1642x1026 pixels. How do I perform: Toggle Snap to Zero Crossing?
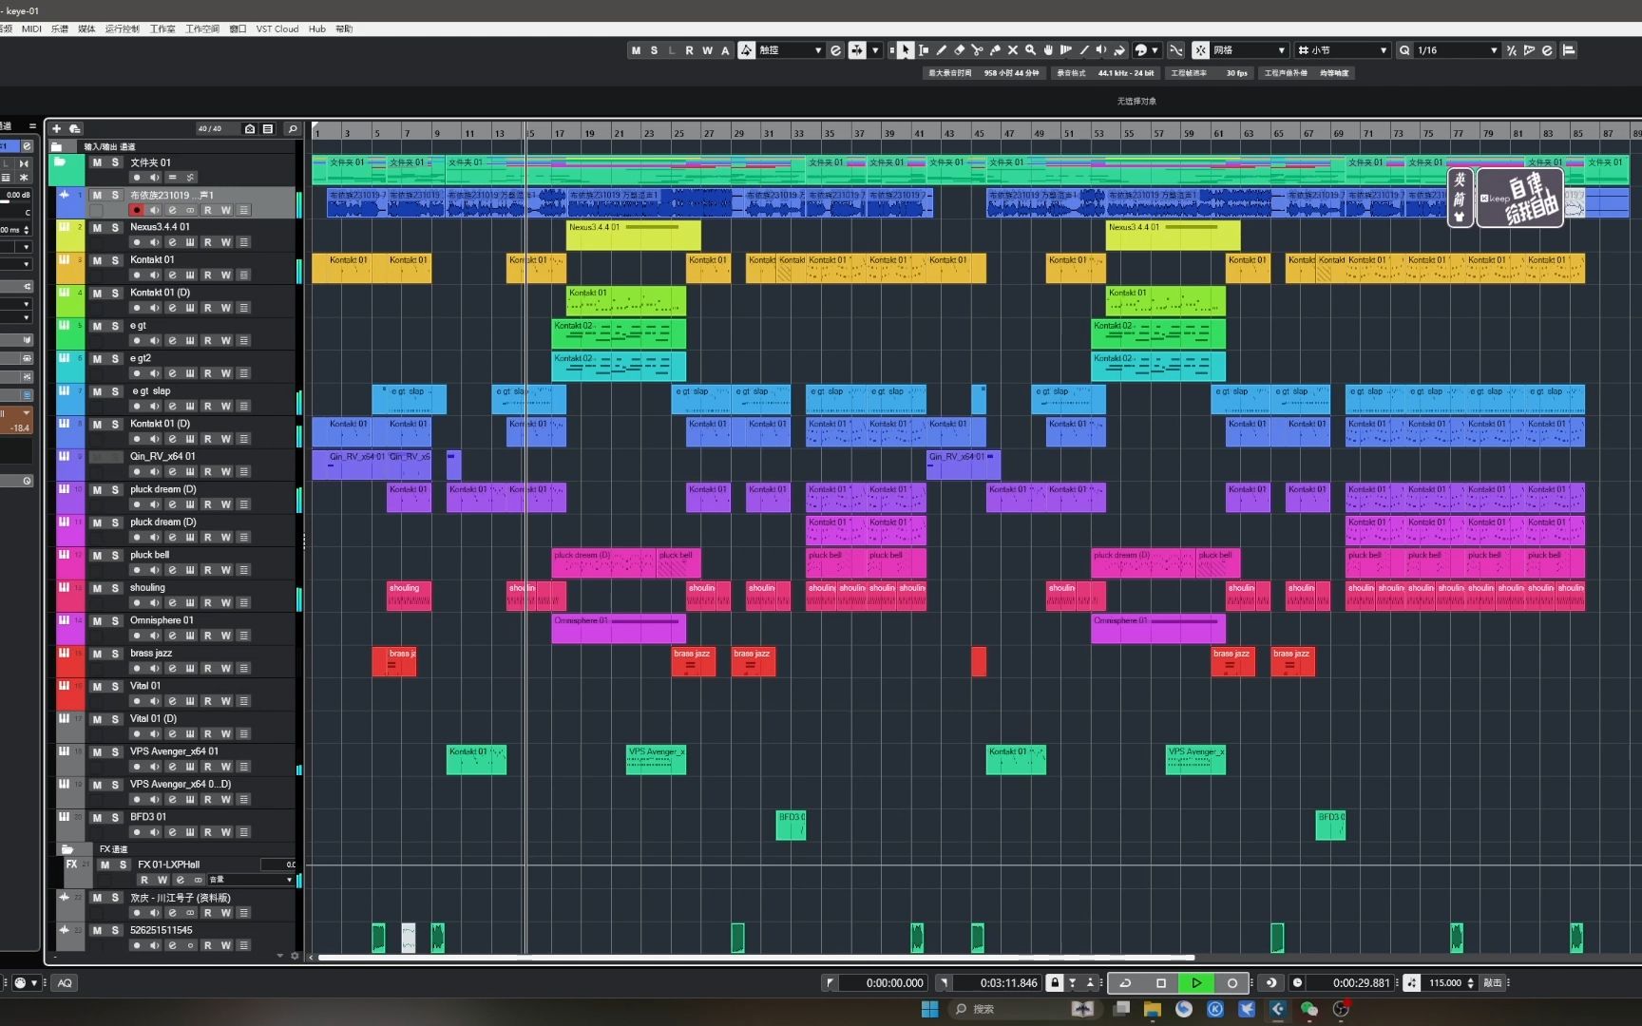[x=1176, y=50]
